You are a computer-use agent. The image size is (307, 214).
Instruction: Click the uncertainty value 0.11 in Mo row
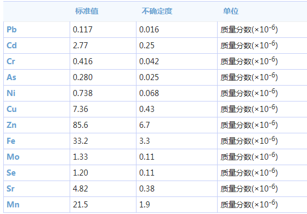tap(147, 157)
